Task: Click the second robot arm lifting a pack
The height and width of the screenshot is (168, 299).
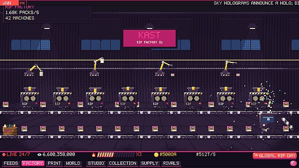Action: click(96, 67)
